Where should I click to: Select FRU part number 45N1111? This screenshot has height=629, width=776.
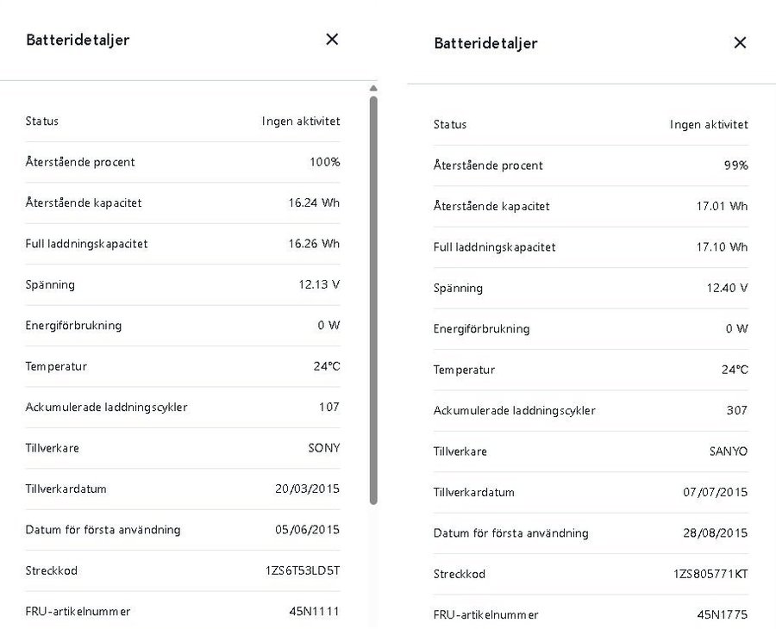(314, 611)
